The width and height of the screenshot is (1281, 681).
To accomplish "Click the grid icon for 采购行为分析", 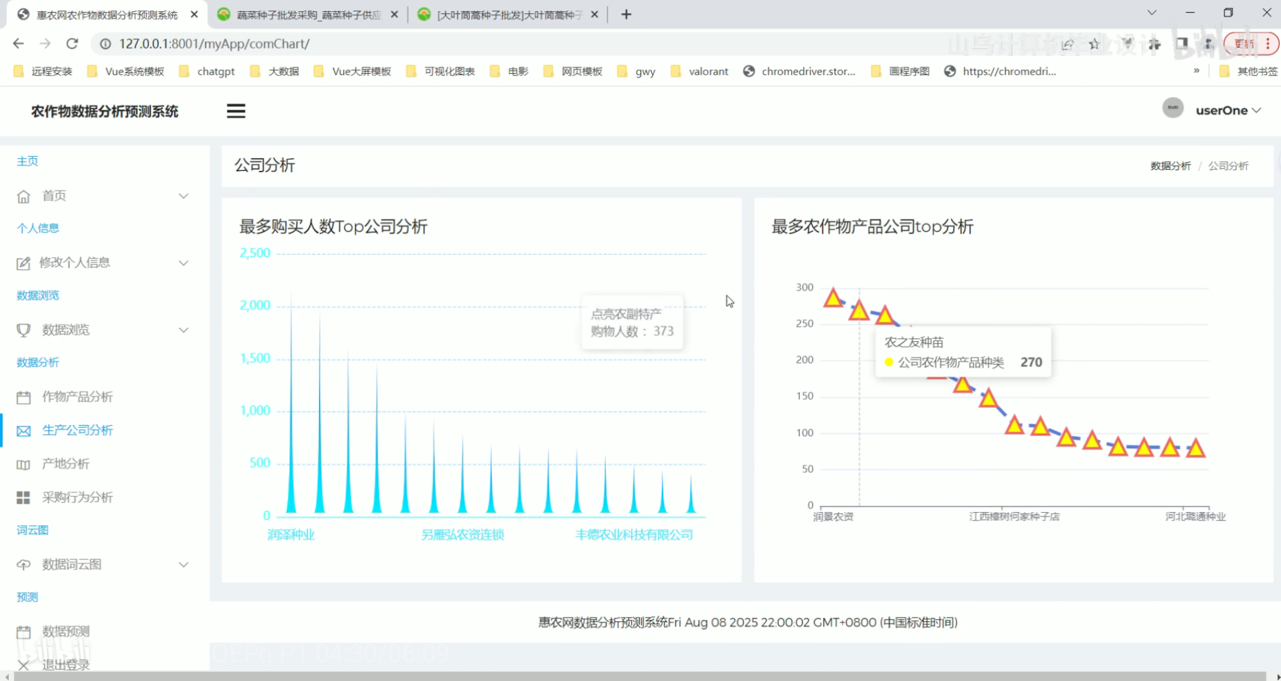I will (x=23, y=498).
